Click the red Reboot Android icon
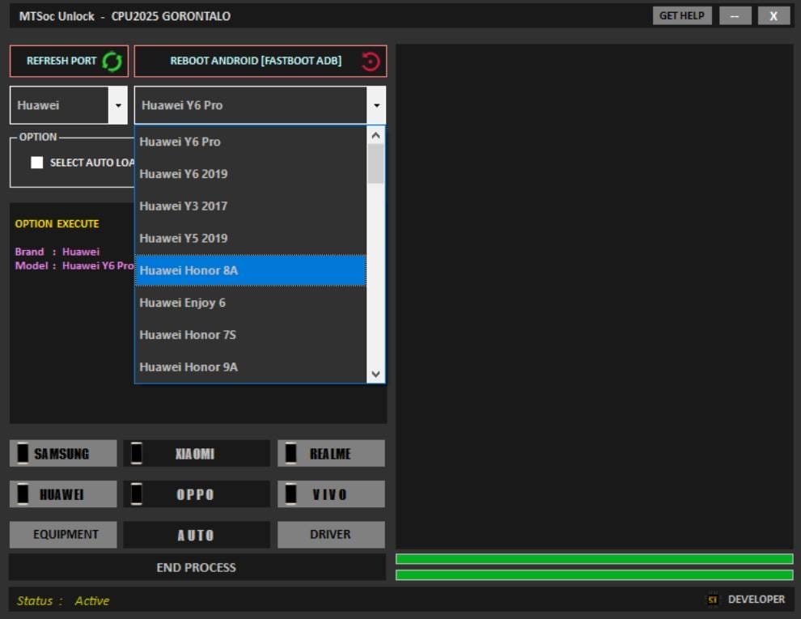 coord(370,61)
